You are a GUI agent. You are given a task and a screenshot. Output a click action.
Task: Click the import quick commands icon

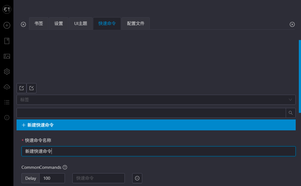click(31, 88)
